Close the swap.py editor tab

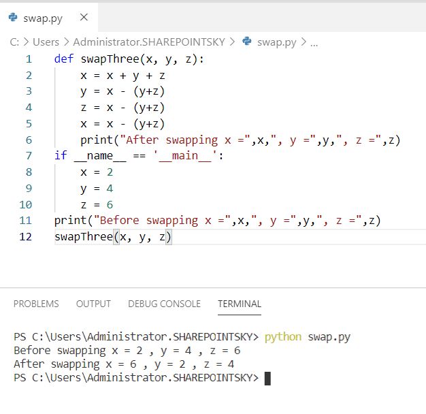[84, 18]
